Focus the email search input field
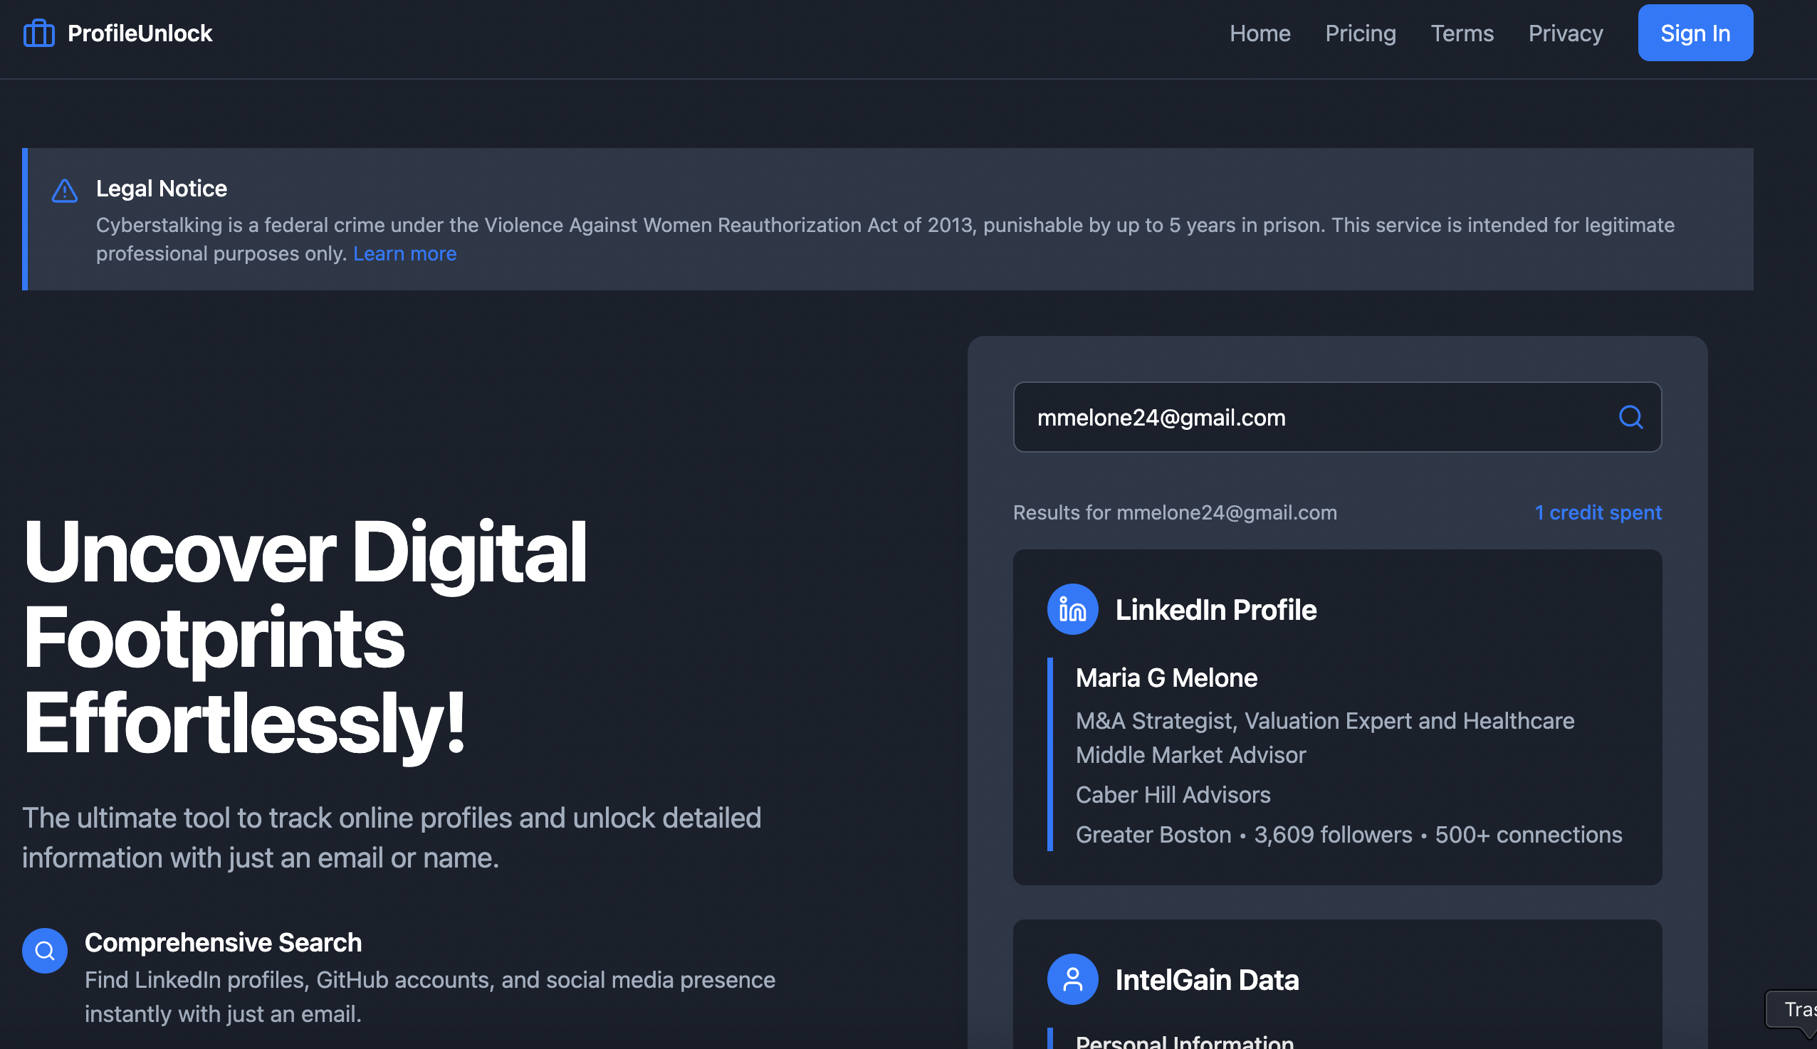 point(1337,417)
